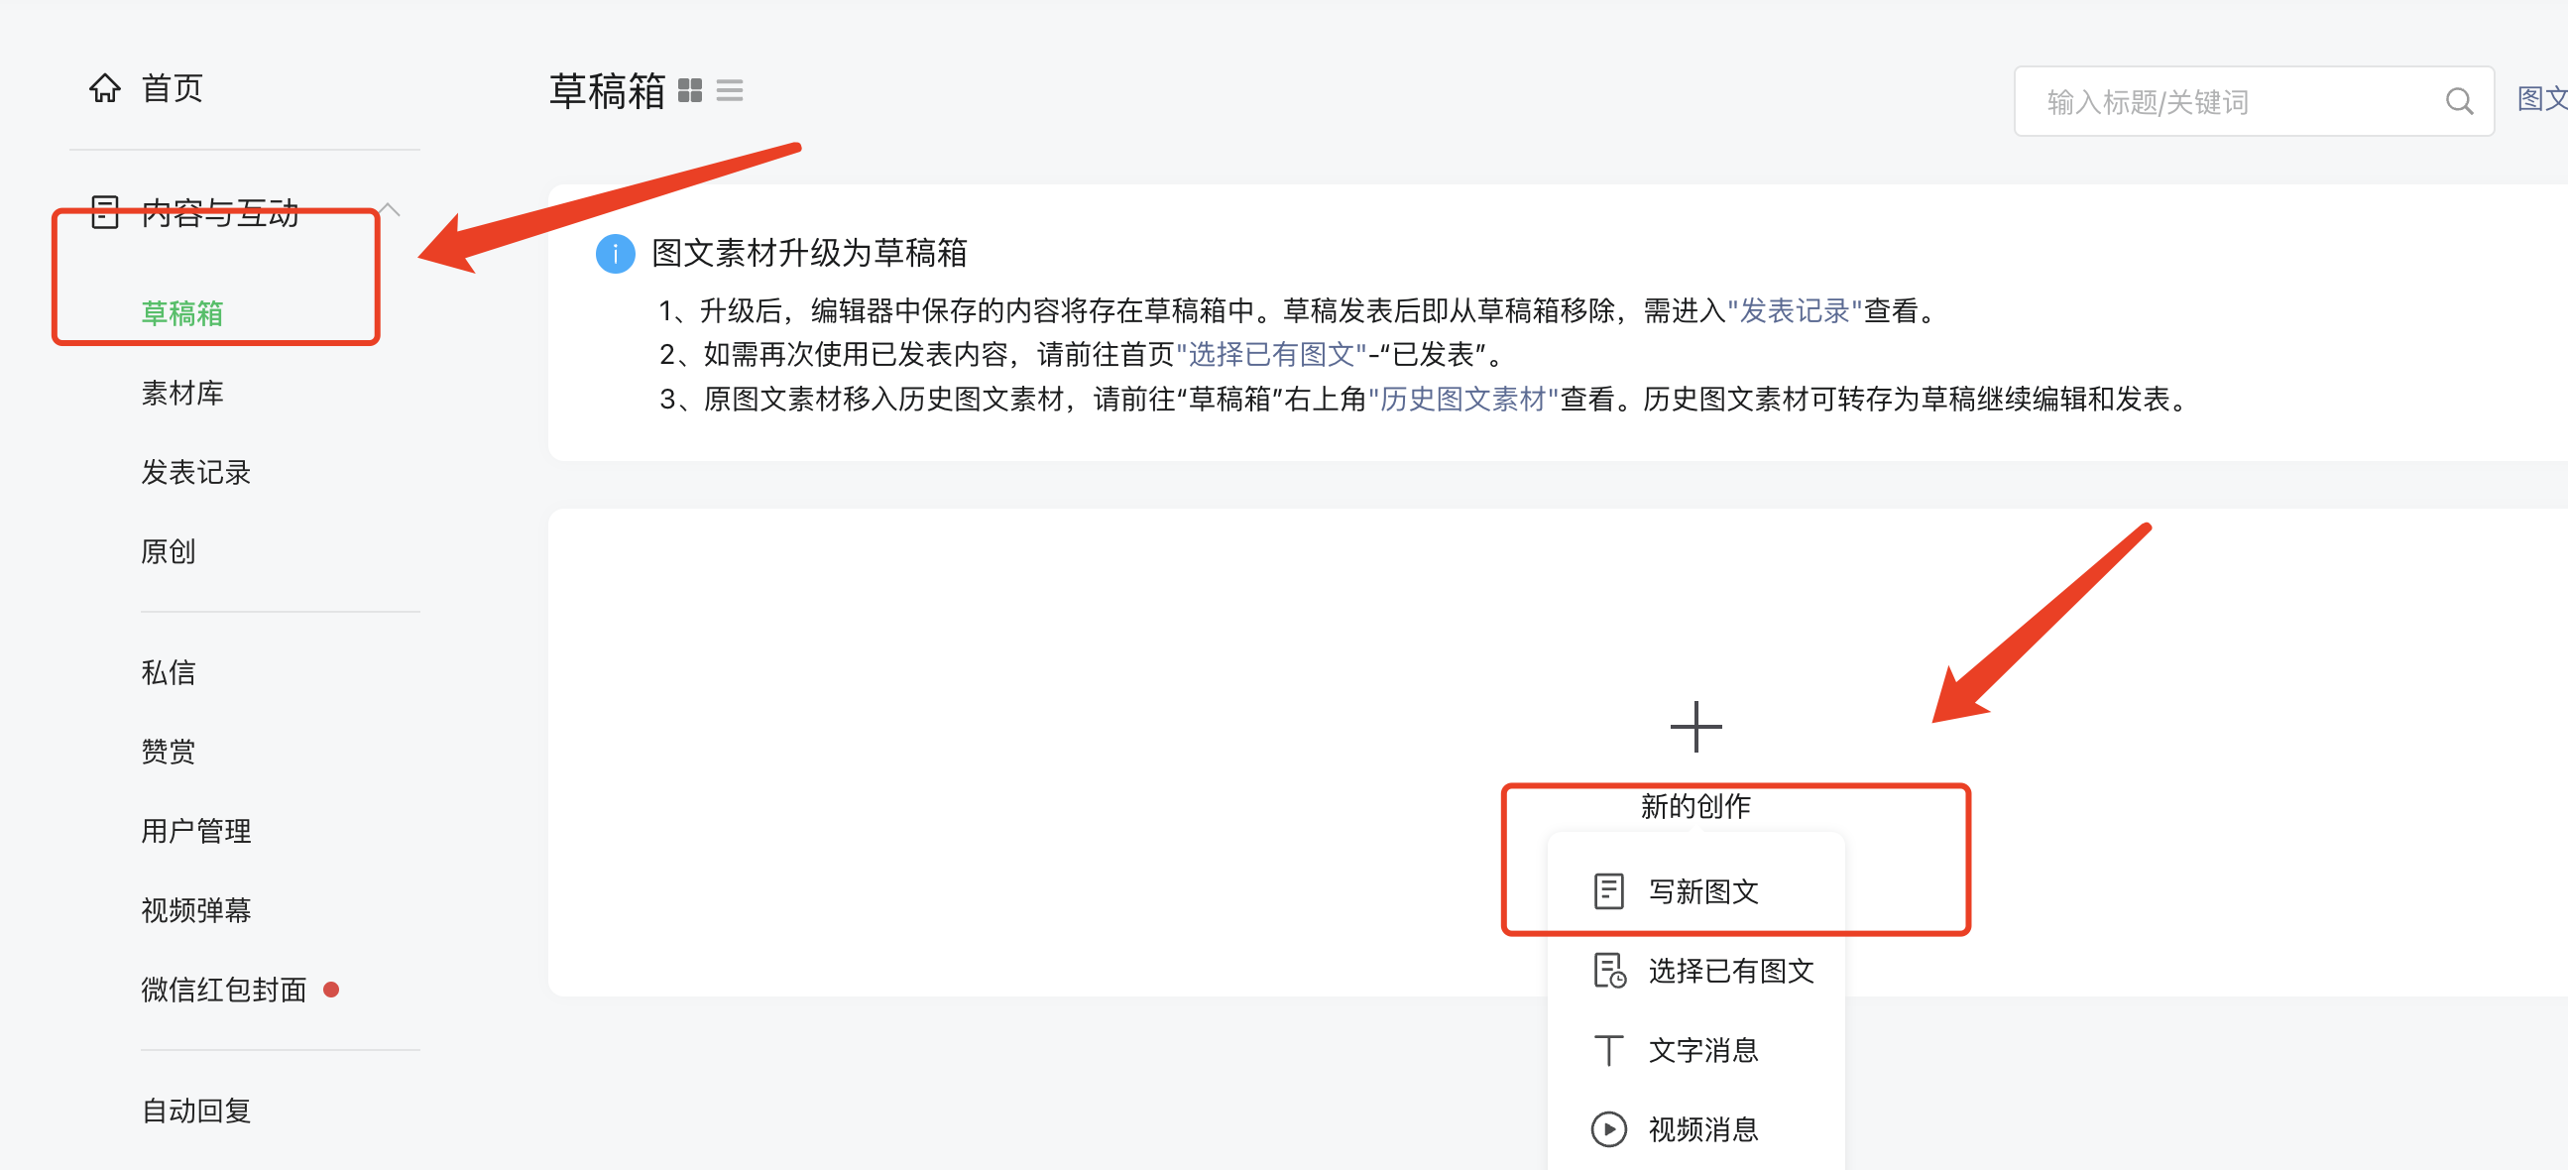Open 素材库 in the sidebar
2568x1170 pixels.
(x=182, y=394)
